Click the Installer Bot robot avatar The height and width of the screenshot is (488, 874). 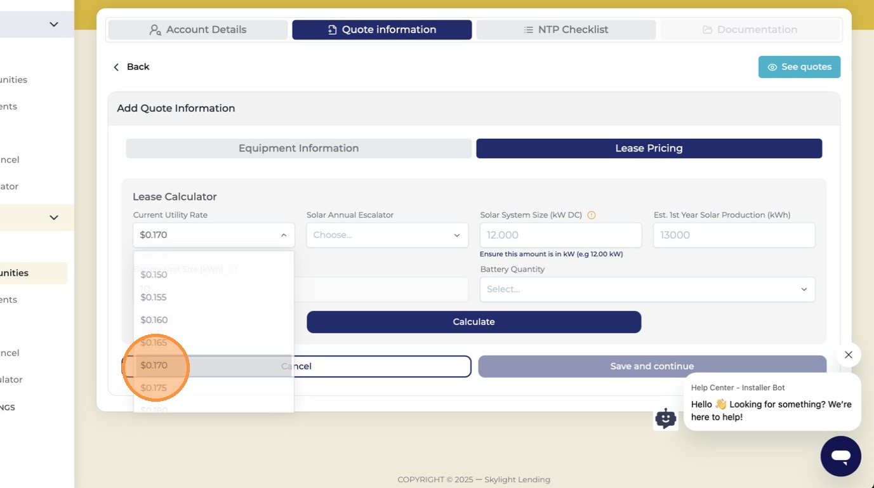pos(665,418)
